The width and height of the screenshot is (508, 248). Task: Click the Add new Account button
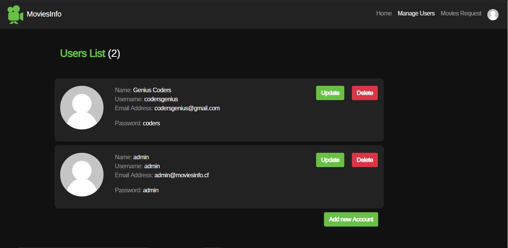tap(351, 219)
